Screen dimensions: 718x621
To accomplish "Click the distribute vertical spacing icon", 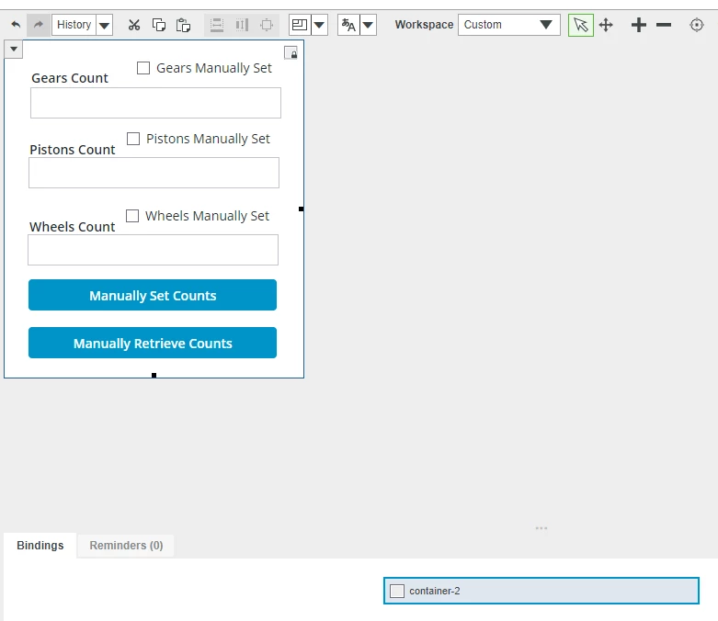I will click(x=217, y=25).
